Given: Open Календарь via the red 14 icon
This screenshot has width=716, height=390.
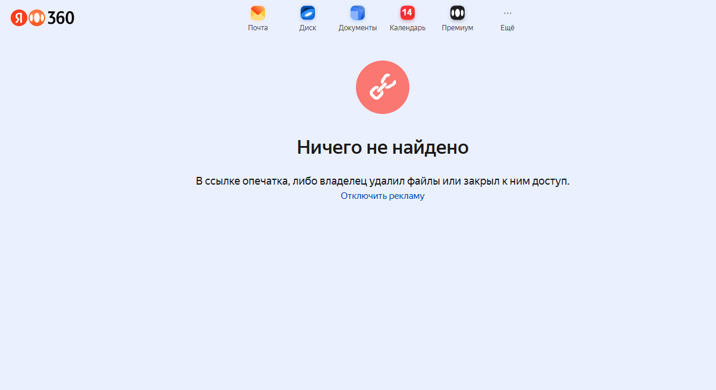Looking at the screenshot, I should tap(408, 13).
